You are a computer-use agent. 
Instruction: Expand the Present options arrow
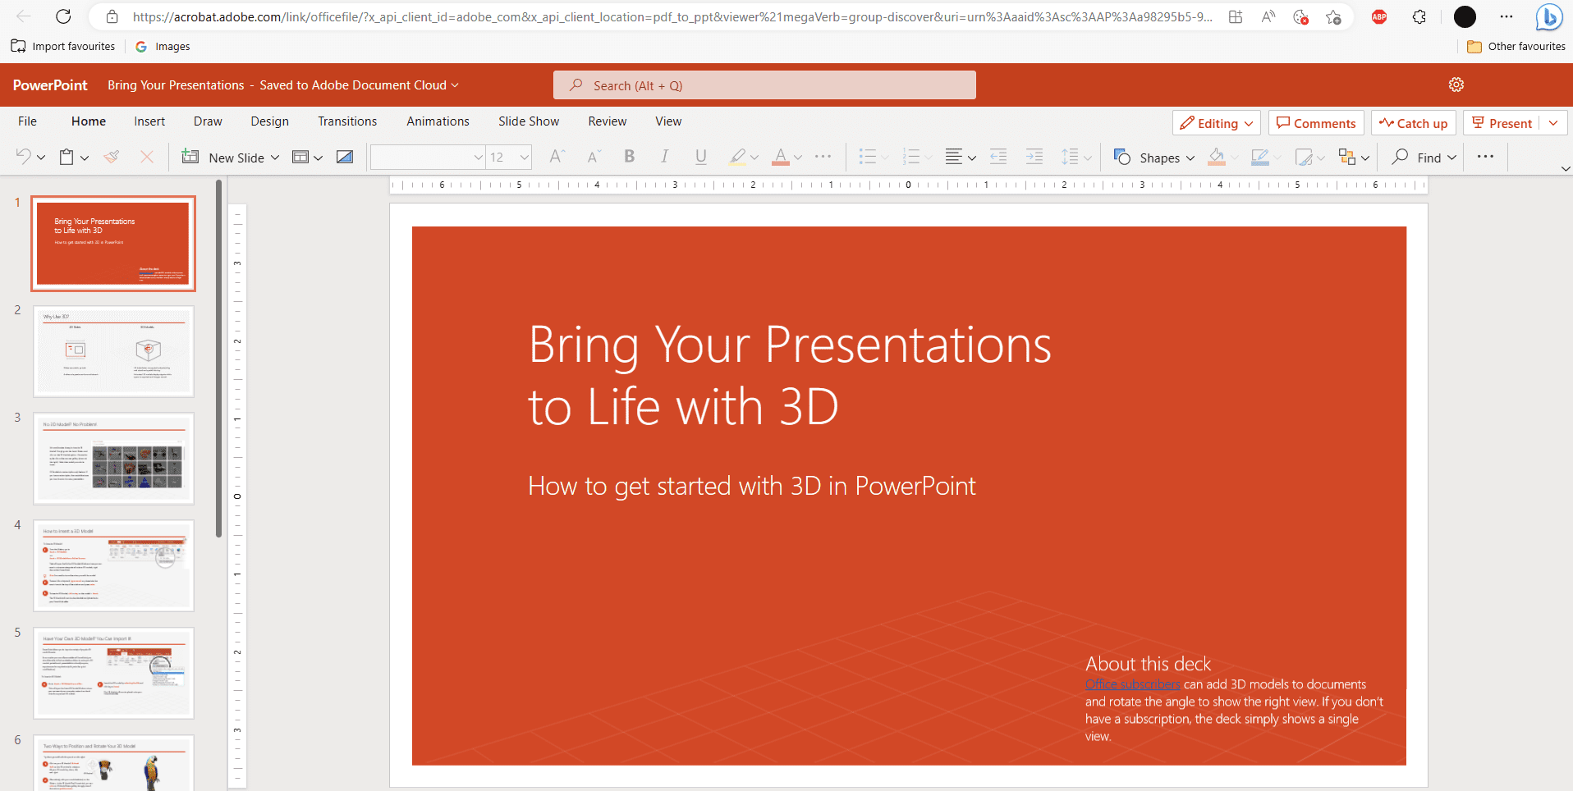(x=1553, y=123)
